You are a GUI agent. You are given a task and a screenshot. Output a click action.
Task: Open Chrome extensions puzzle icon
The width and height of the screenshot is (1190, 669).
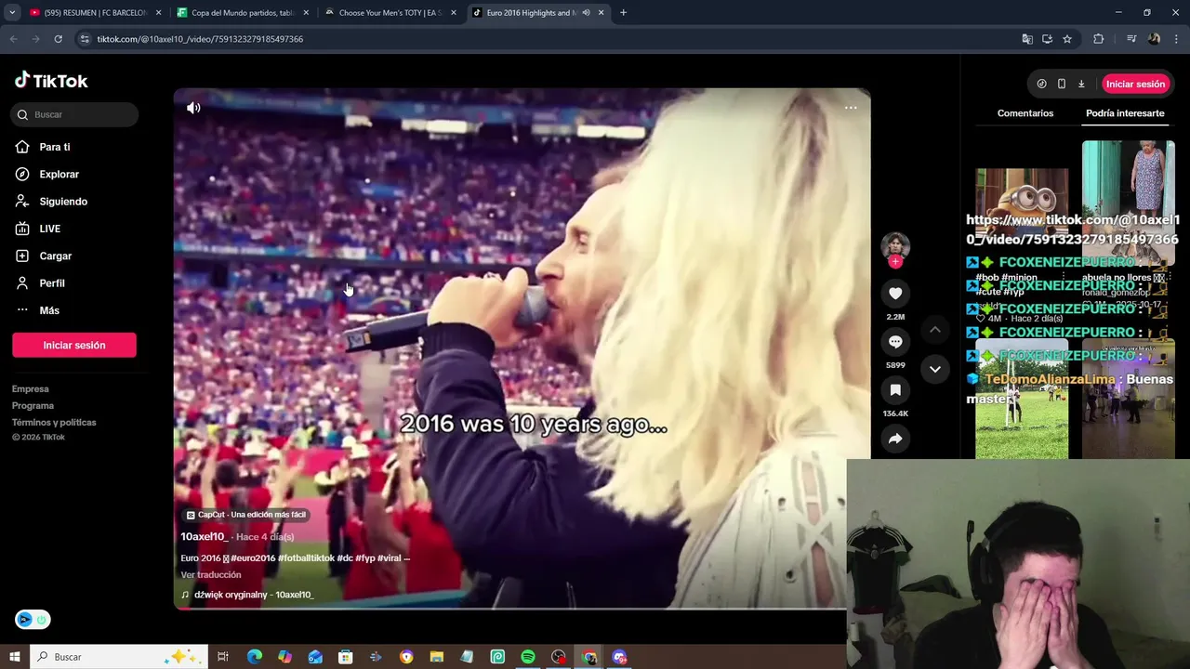1098,39
